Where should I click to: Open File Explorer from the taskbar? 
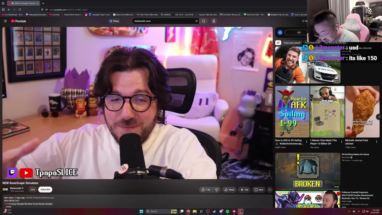click(195, 211)
